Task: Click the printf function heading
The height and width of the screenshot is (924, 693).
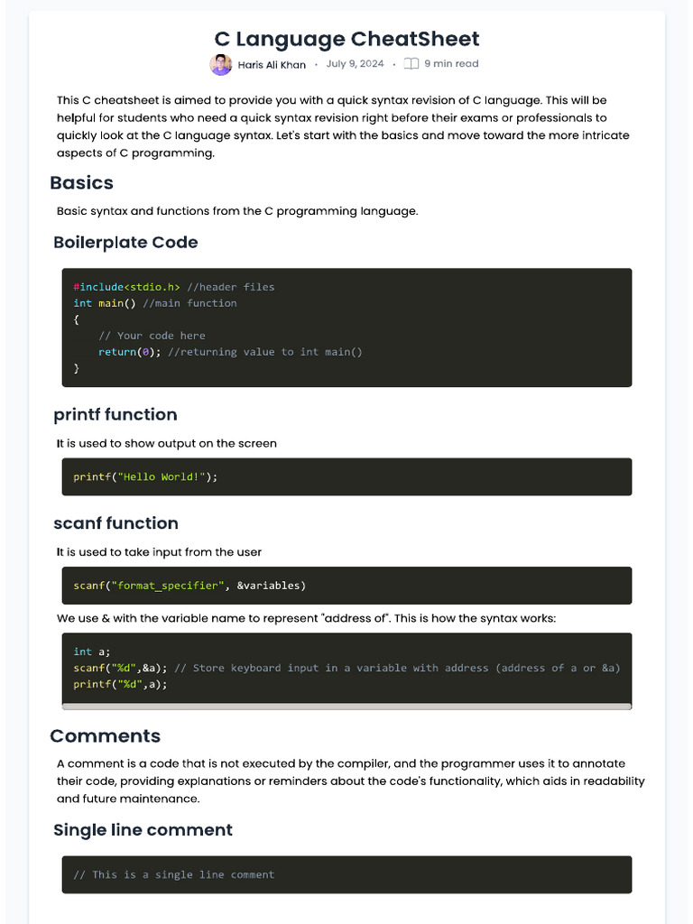Action: coord(115,415)
